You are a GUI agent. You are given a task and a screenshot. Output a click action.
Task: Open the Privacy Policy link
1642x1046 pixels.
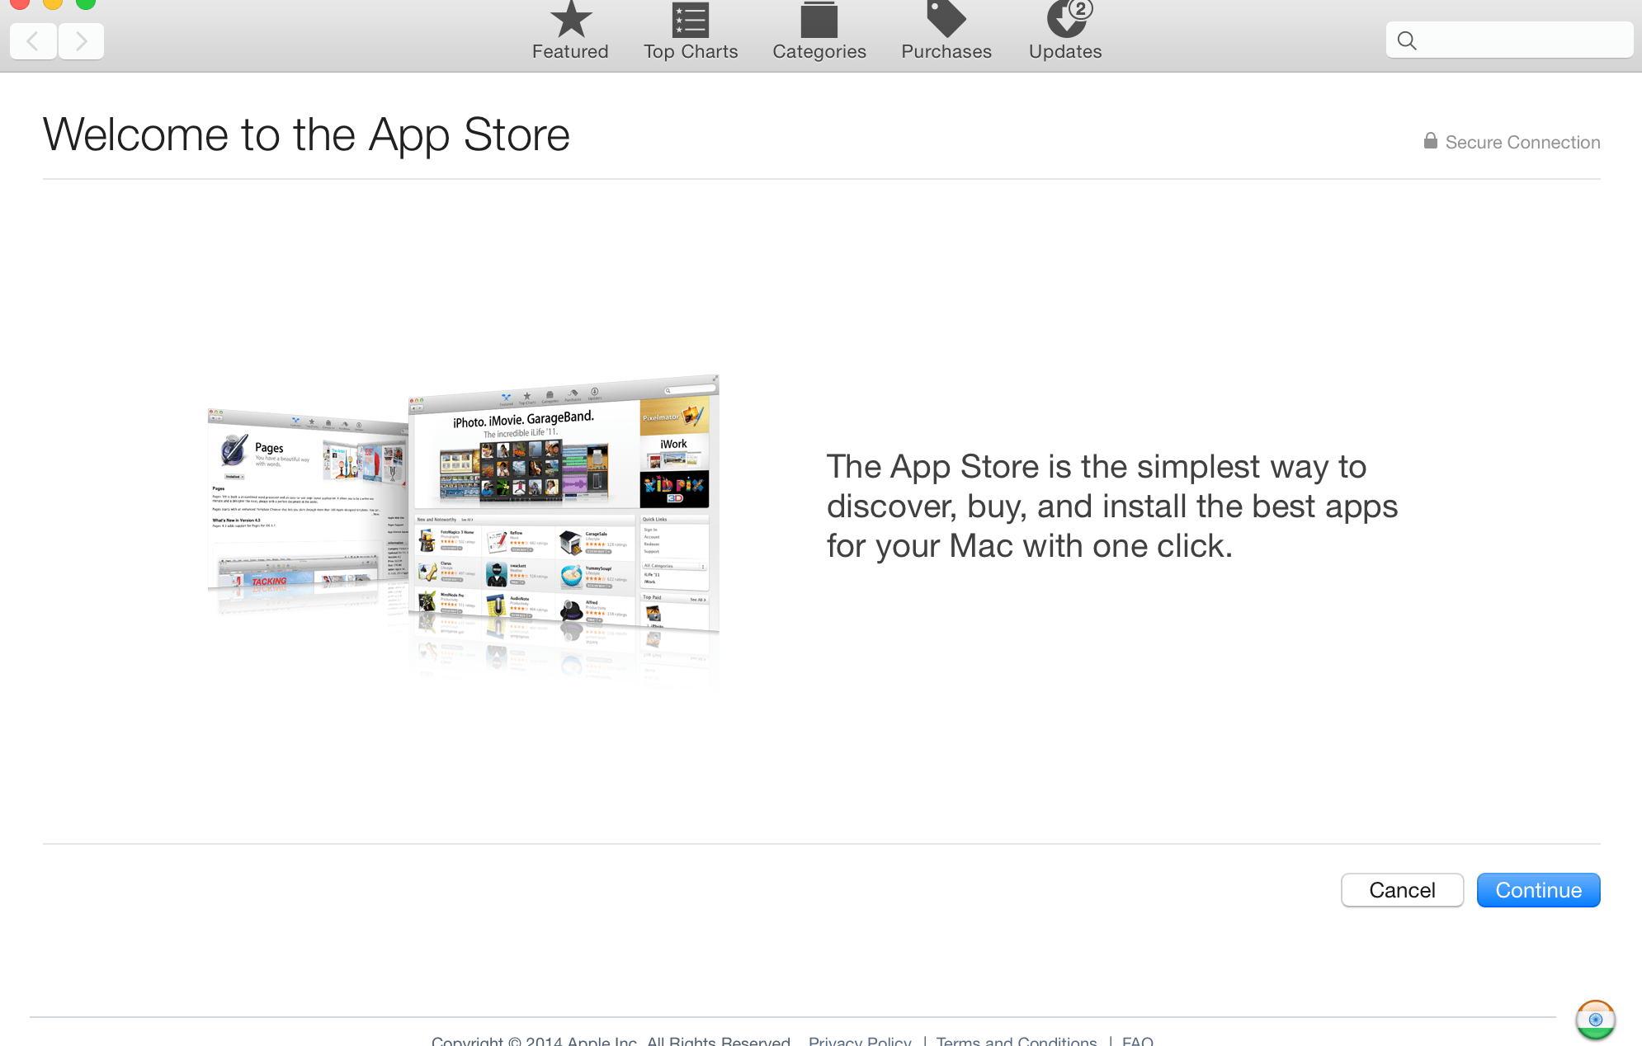pyautogui.click(x=860, y=1041)
